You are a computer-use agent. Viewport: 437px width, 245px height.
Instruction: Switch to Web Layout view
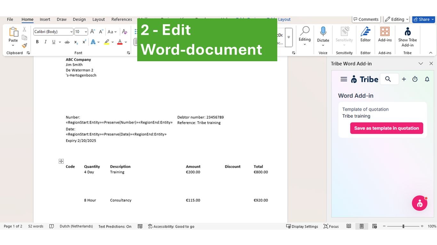pyautogui.click(x=375, y=226)
